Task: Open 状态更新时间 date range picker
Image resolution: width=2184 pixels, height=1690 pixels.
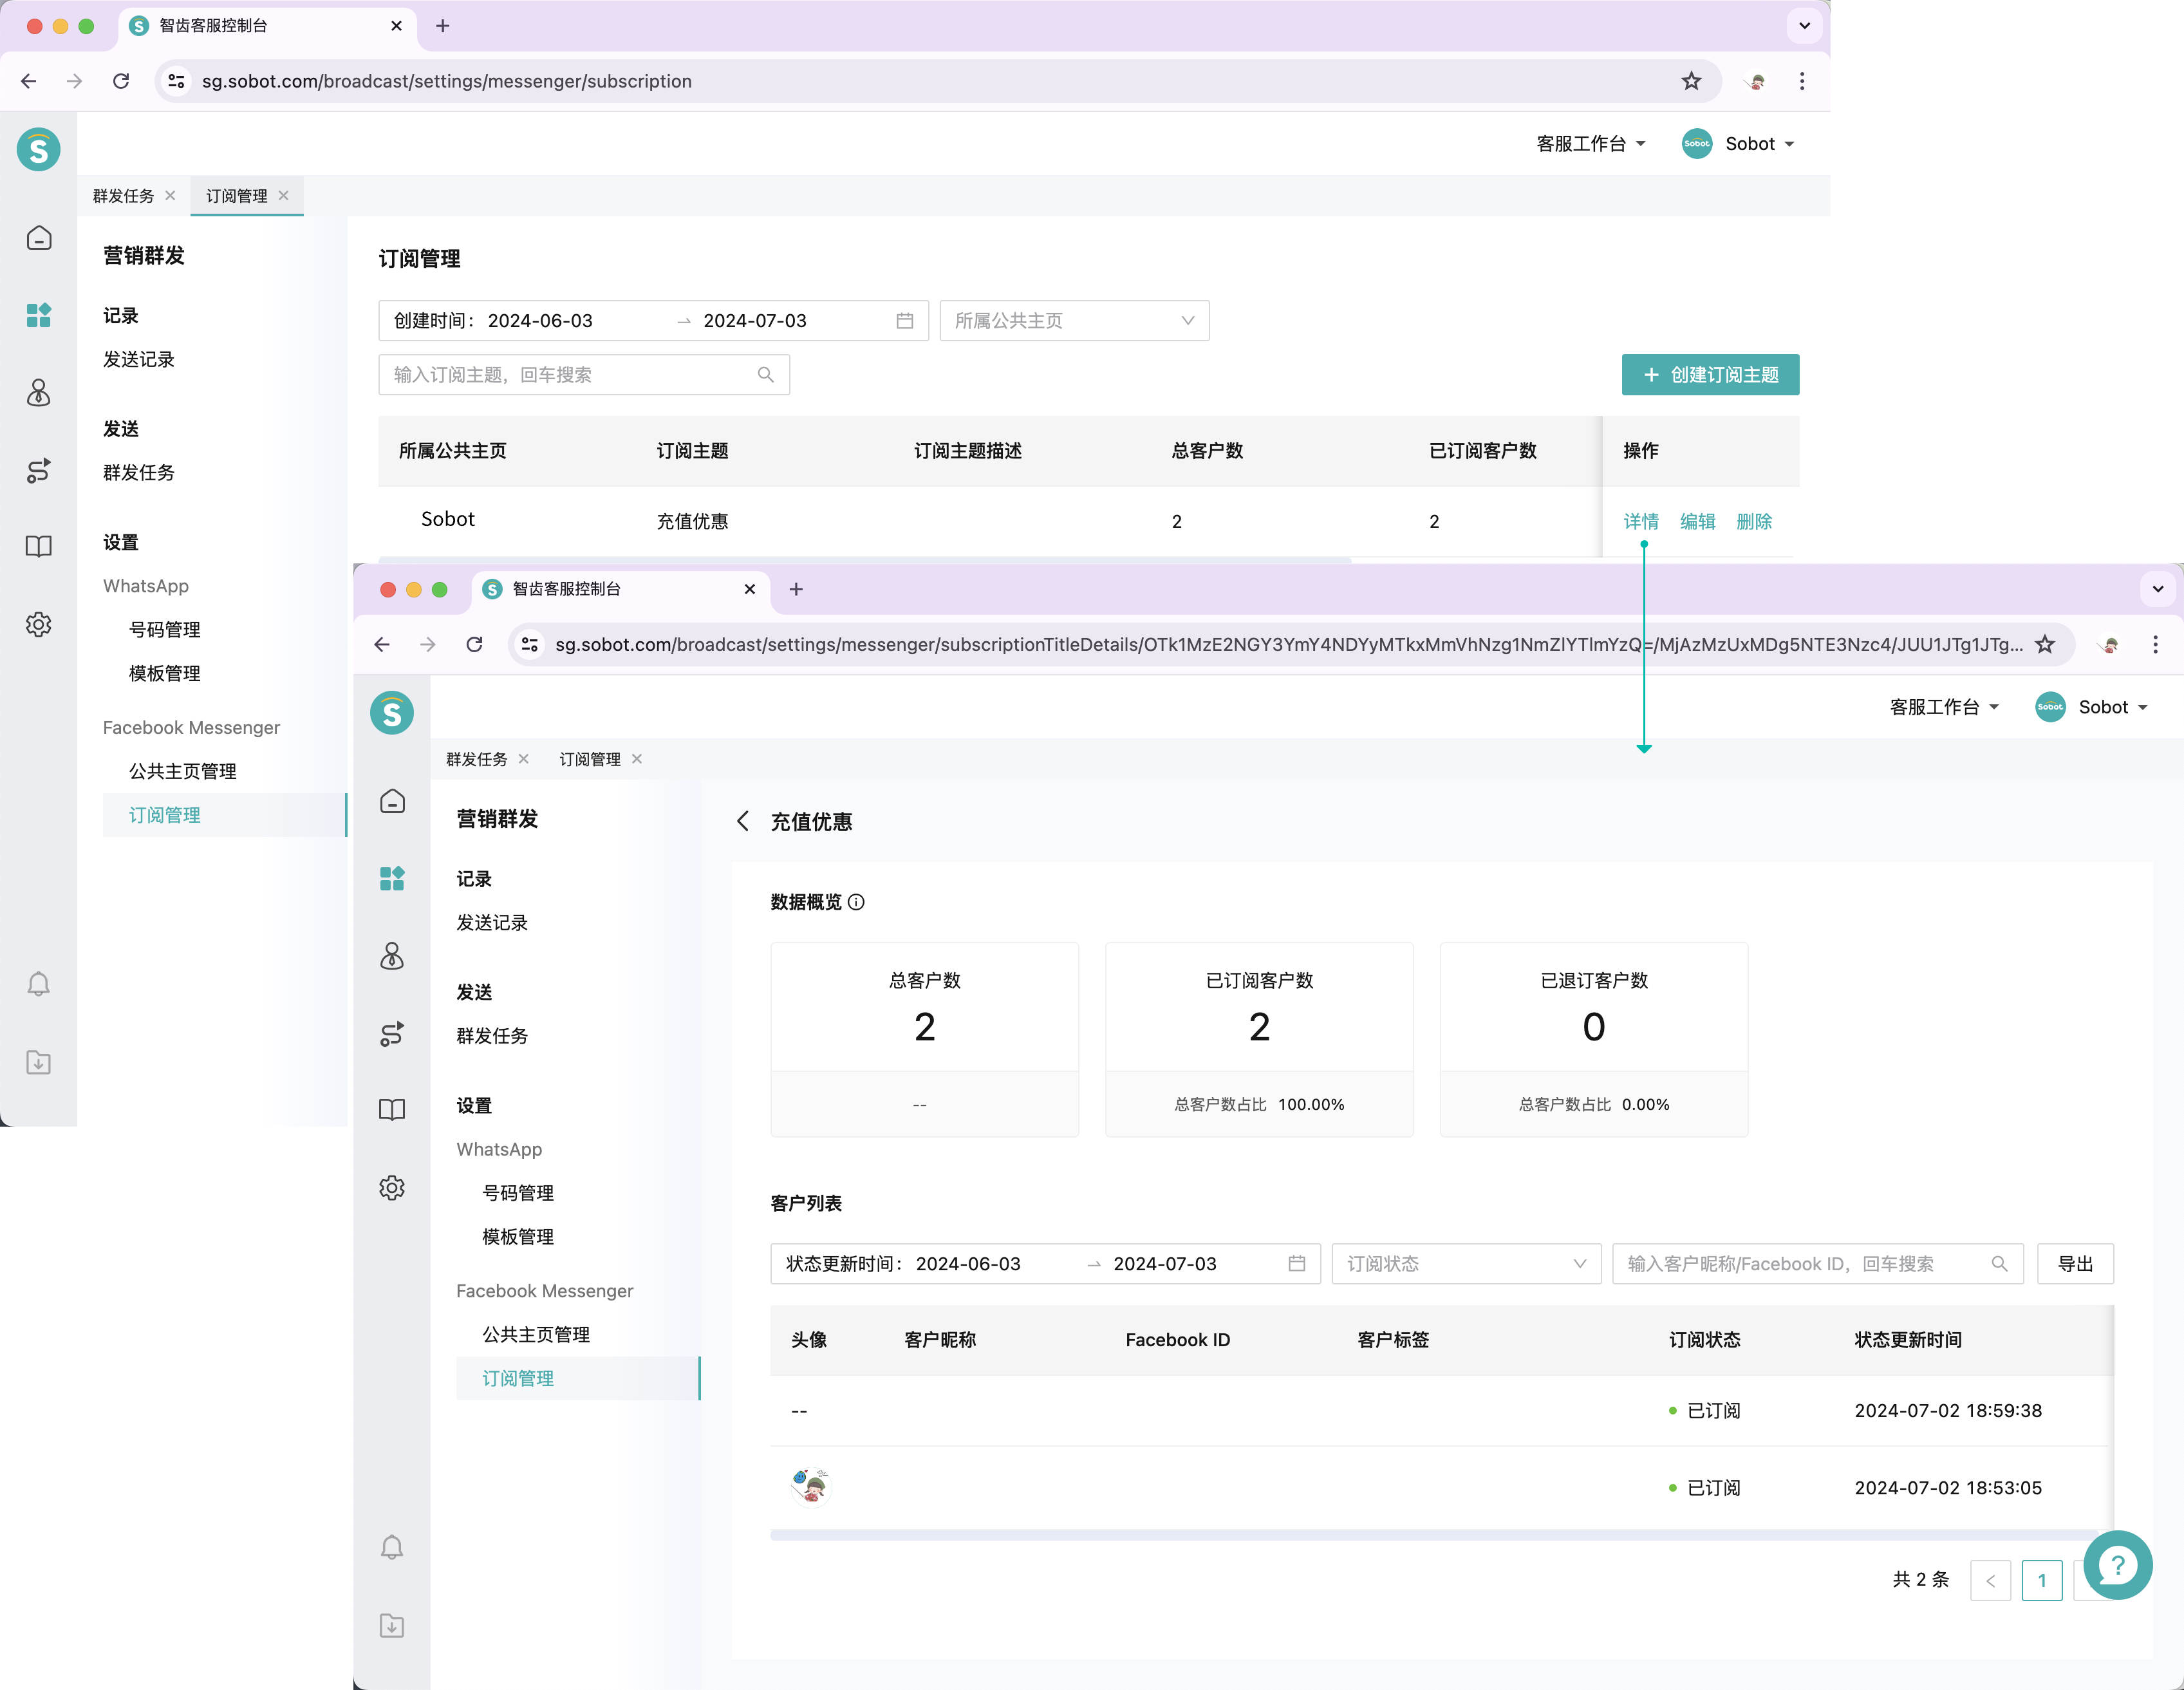Action: pyautogui.click(x=1045, y=1264)
